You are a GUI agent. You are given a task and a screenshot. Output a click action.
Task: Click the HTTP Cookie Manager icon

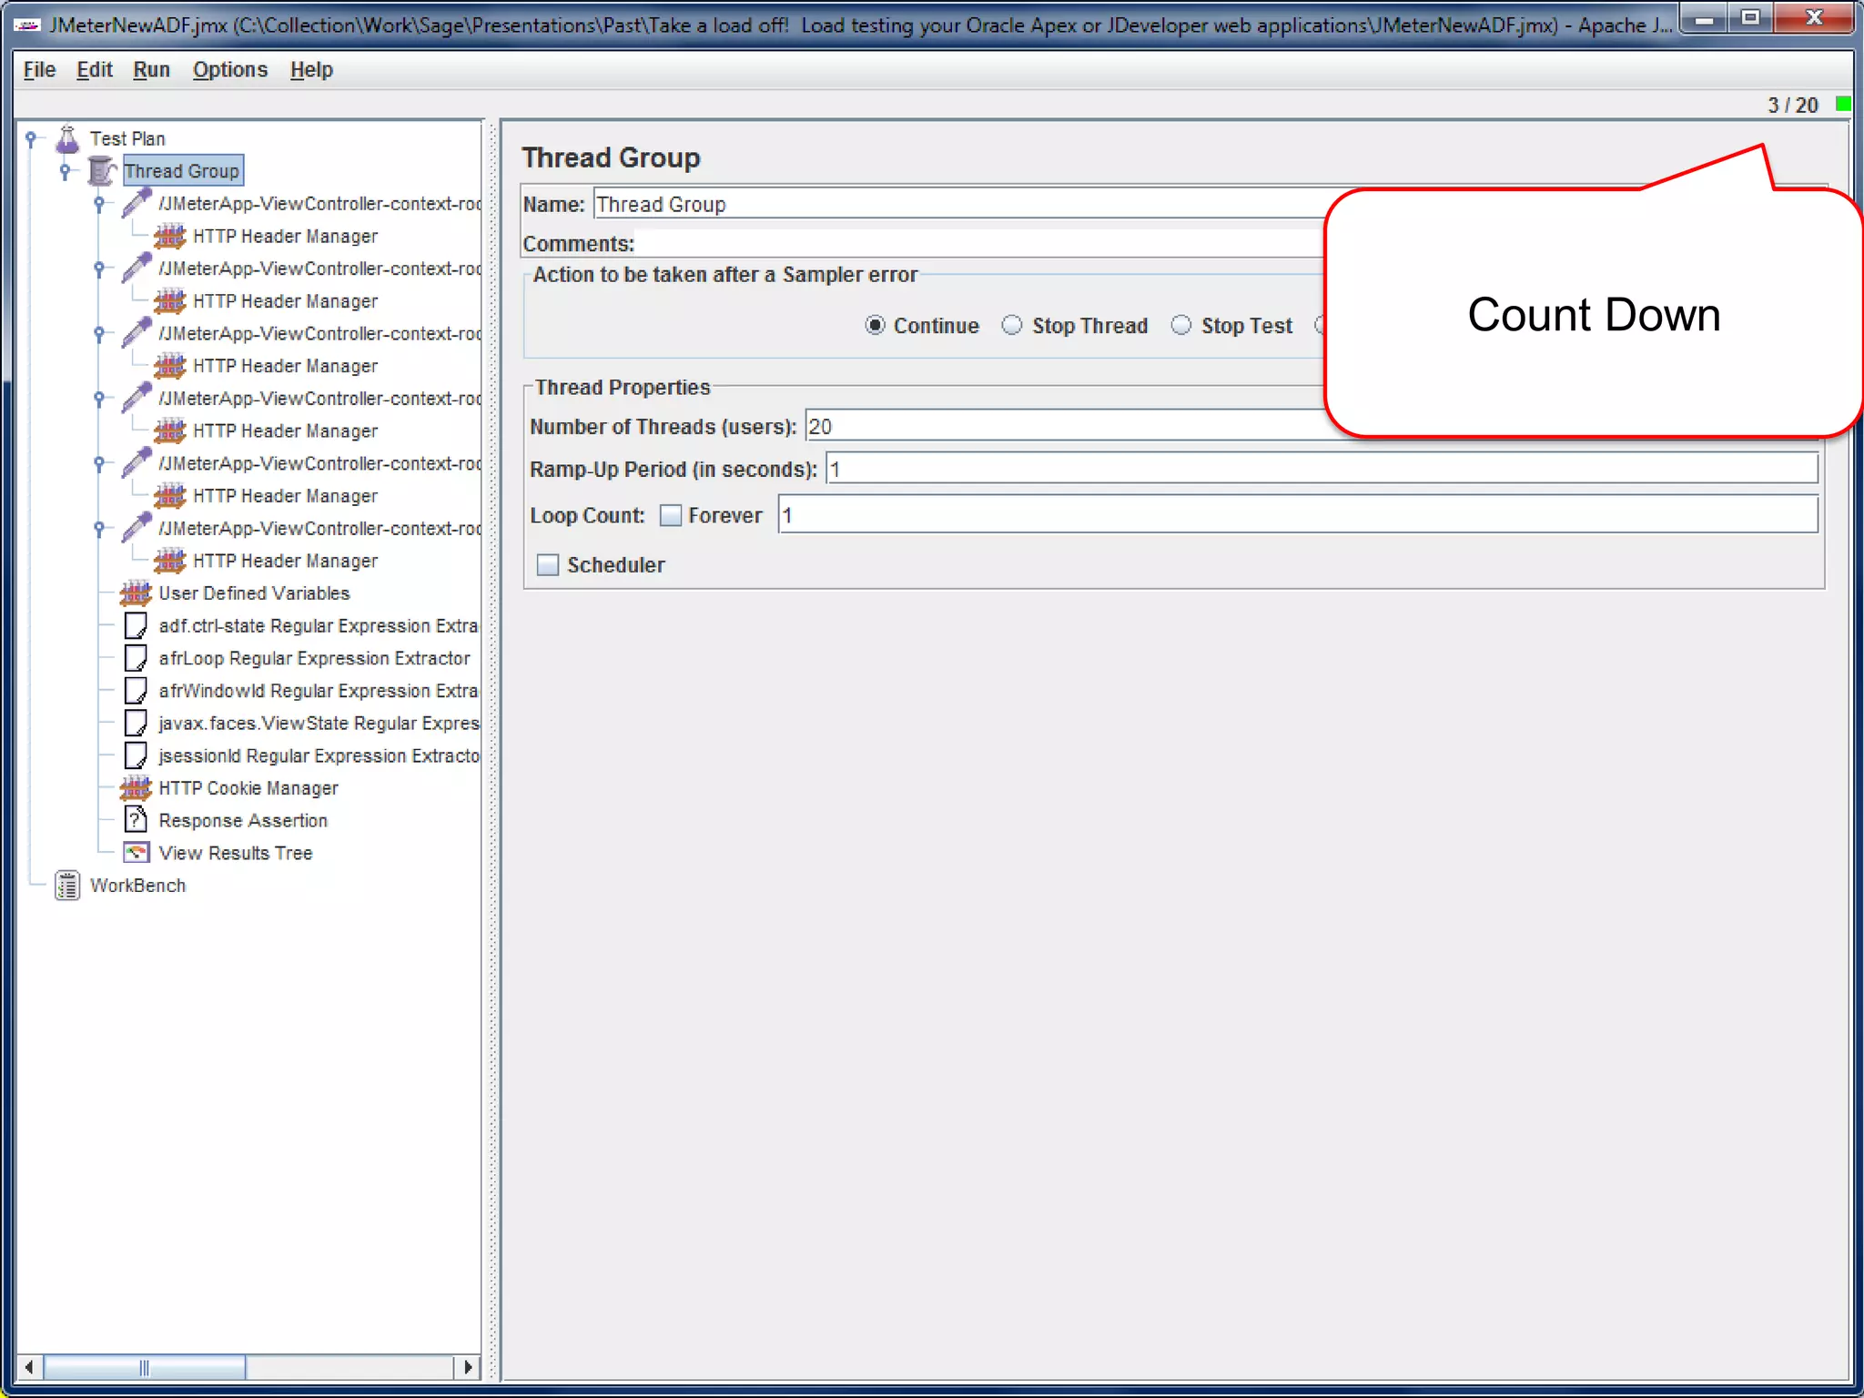pos(136,788)
